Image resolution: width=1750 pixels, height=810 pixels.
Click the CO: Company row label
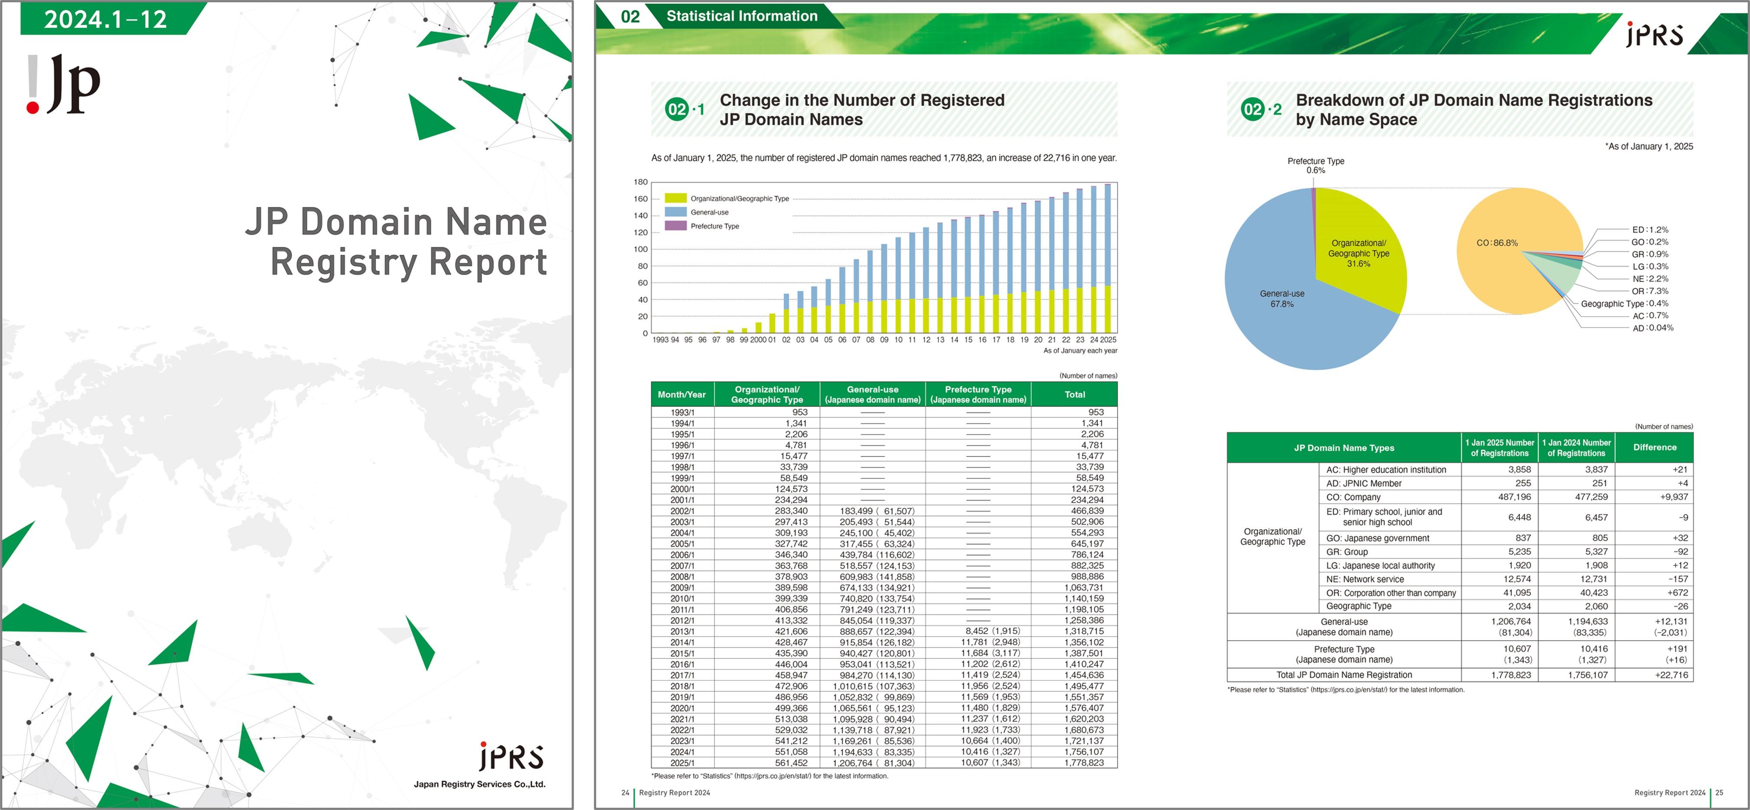point(1353,497)
